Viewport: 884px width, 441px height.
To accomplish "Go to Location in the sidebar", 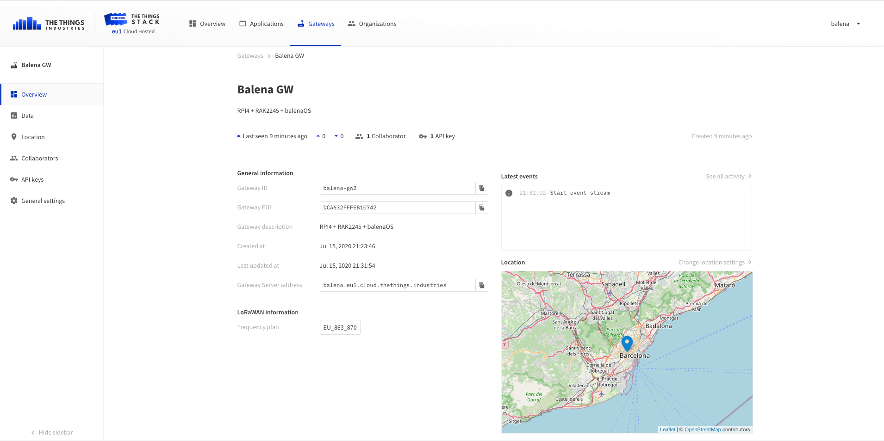I will (33, 137).
